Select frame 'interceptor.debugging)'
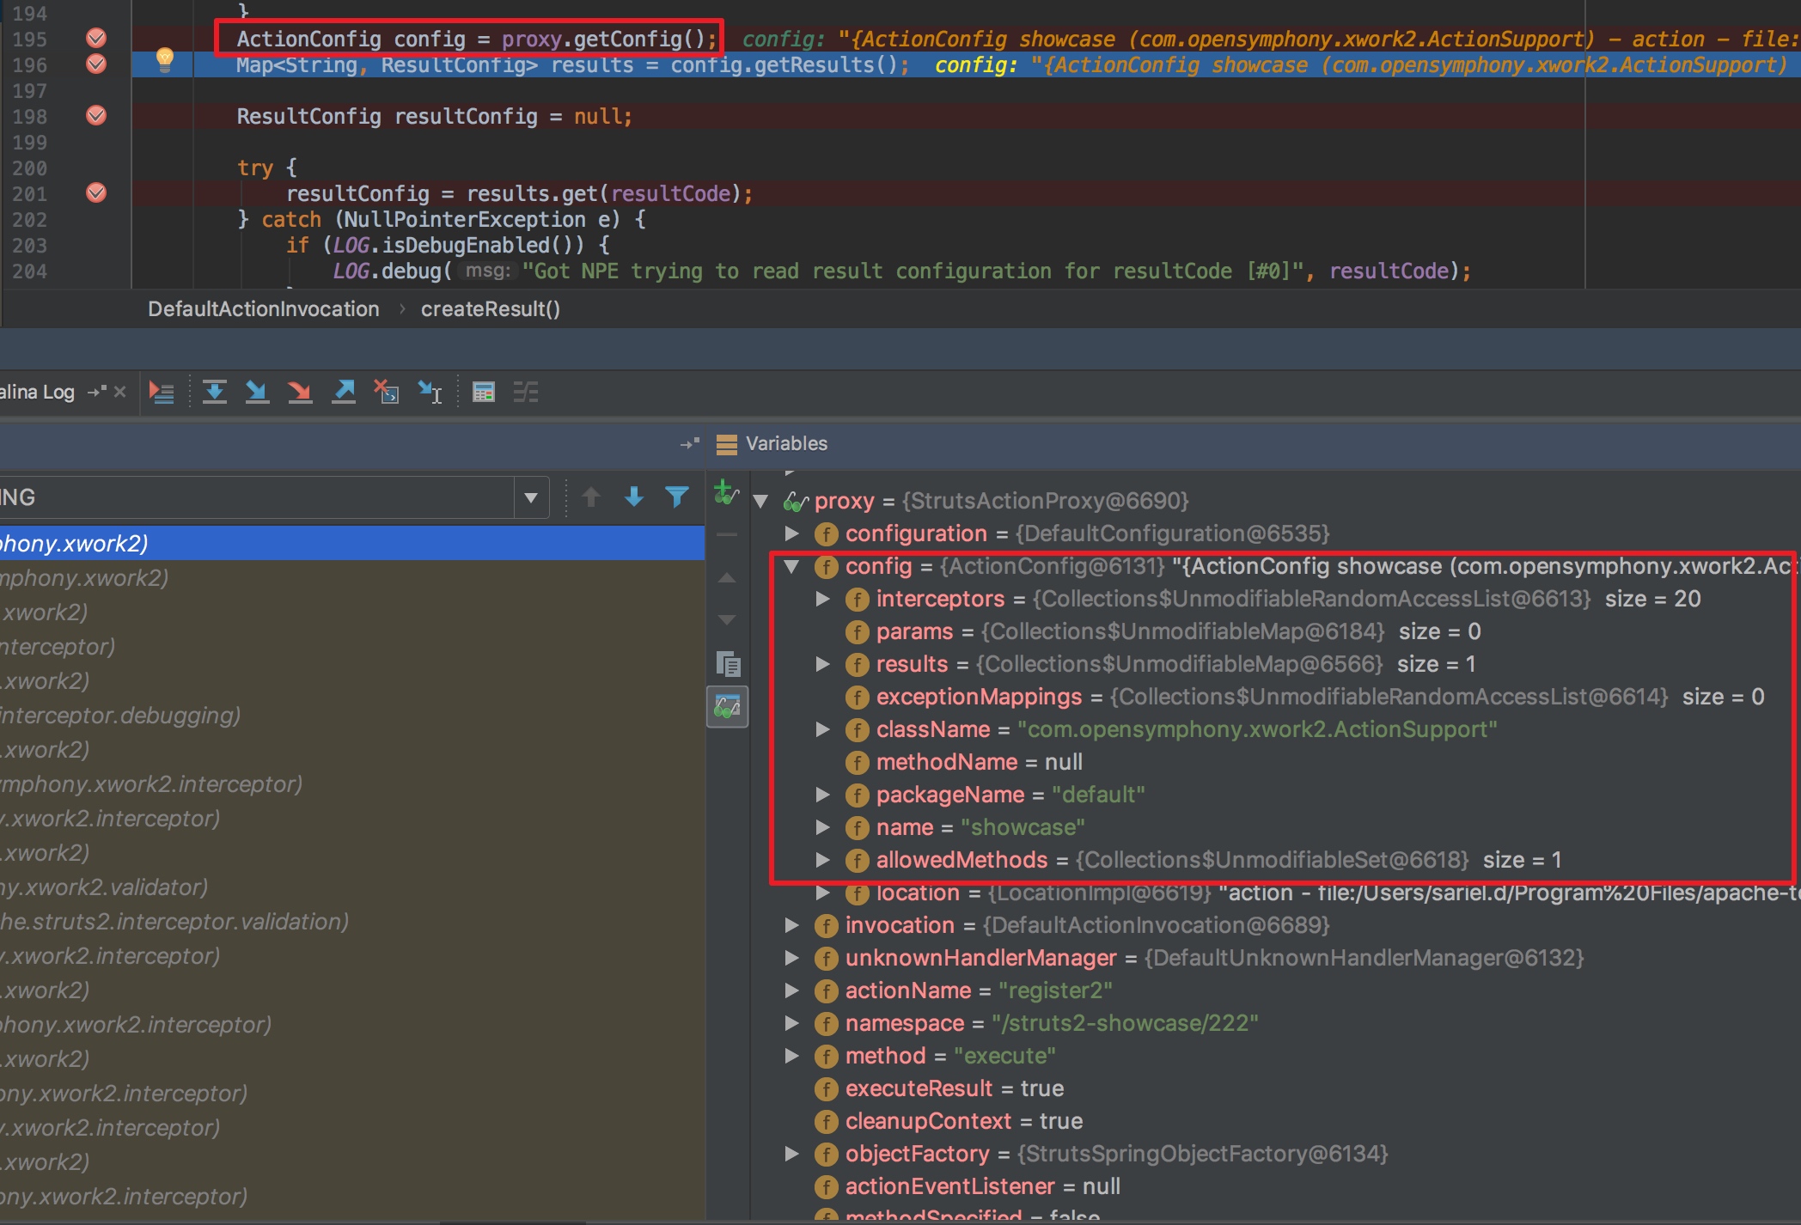 352,715
